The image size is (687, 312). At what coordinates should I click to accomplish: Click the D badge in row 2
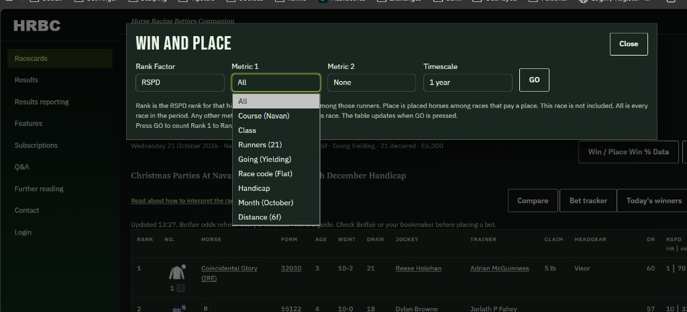coord(205,309)
